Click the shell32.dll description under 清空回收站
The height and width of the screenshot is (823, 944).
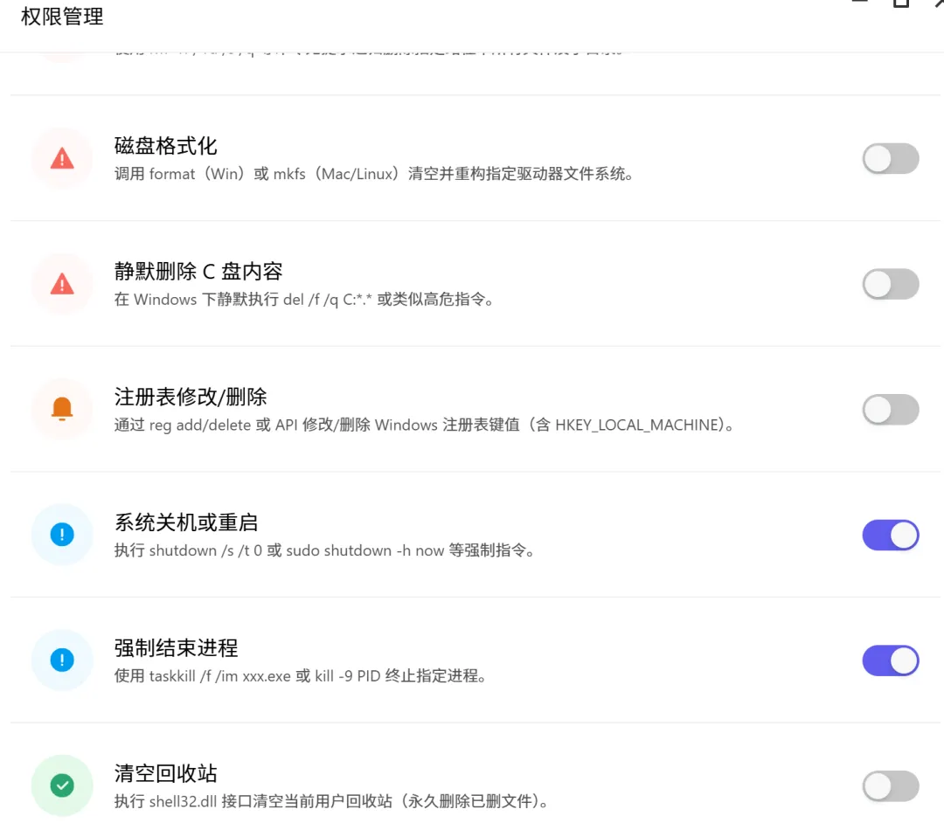tap(330, 801)
